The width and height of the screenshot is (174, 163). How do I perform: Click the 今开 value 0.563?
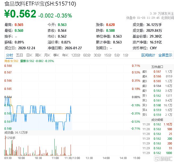click(x=62, y=25)
